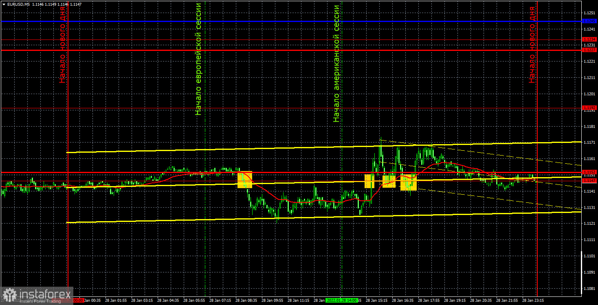Click the 1.1251 price axis label
The height and width of the screenshot is (305, 598).
[589, 13]
